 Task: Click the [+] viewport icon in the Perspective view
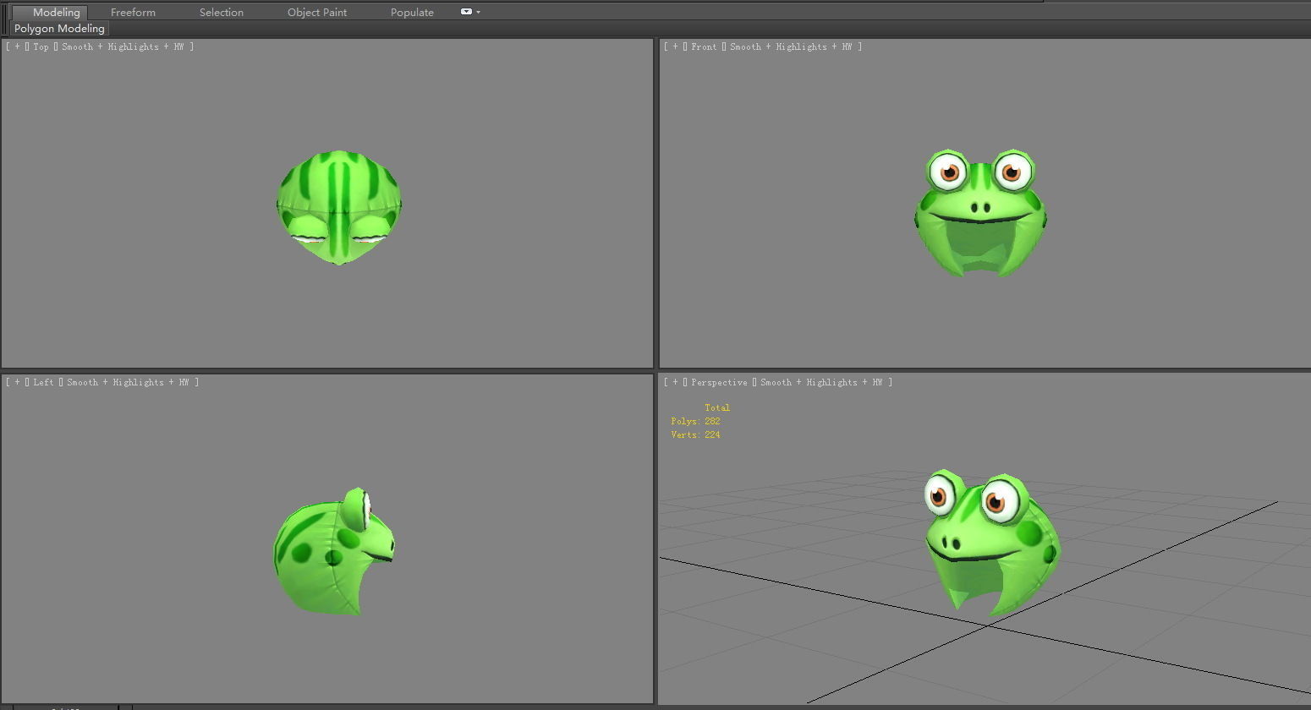pyautogui.click(x=674, y=382)
